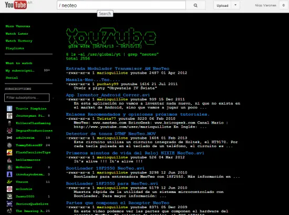Click the Vsauce channel avatar
This screenshot has height=215, width=289.
[x=9, y=182]
